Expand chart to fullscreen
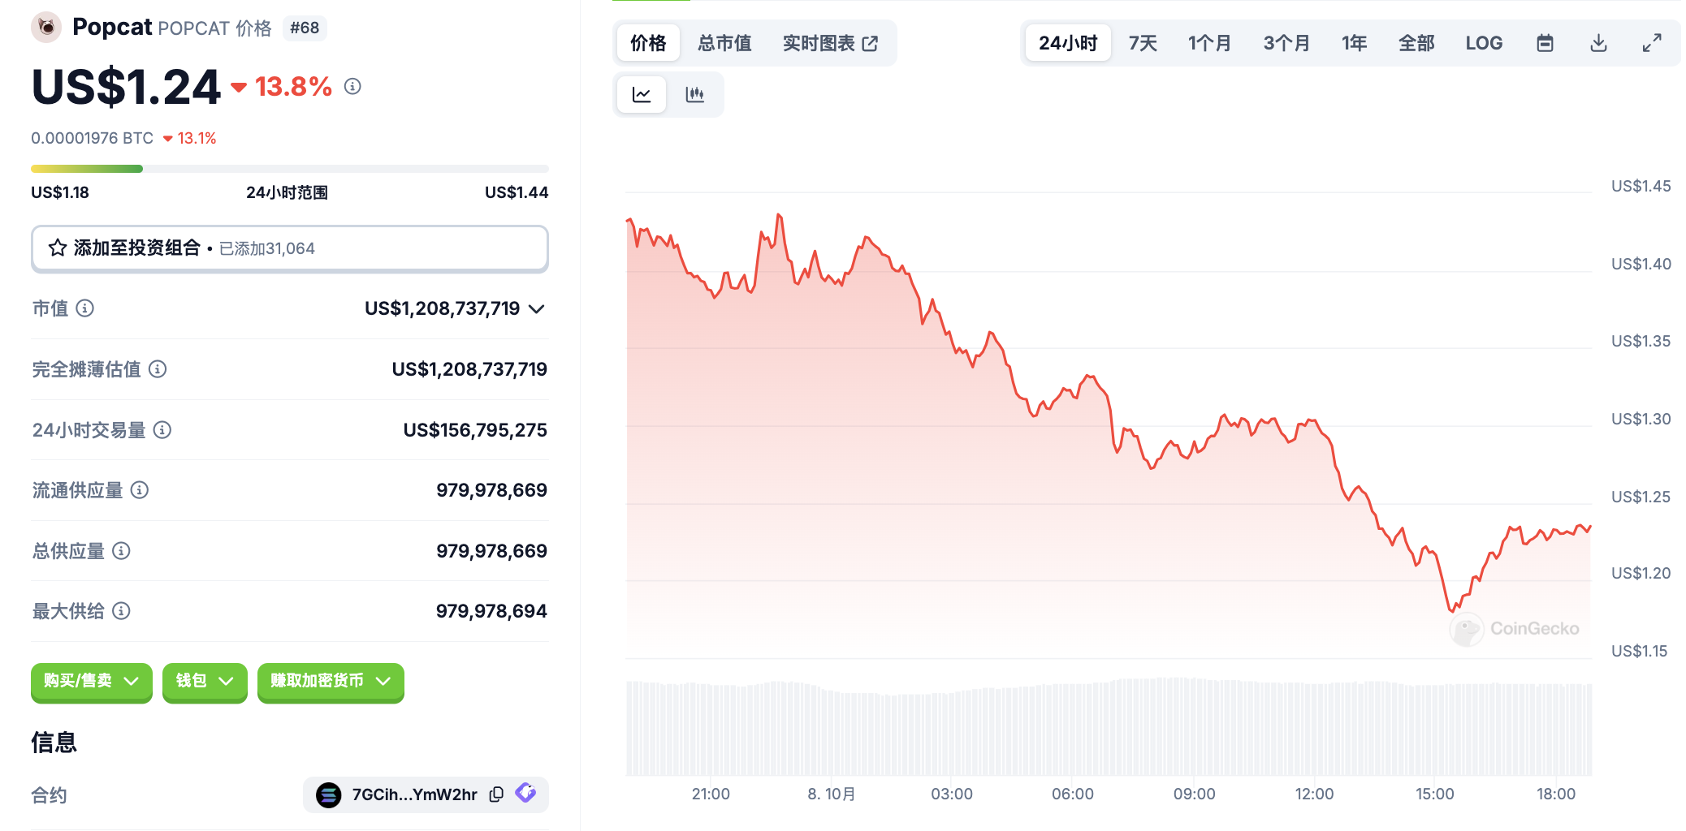This screenshot has width=1686, height=831. 1652,43
